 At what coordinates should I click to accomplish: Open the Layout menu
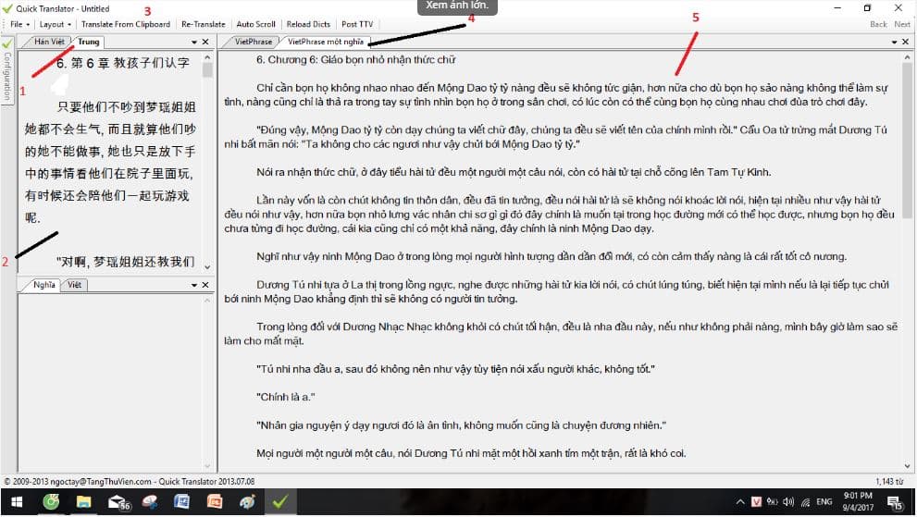[x=55, y=24]
